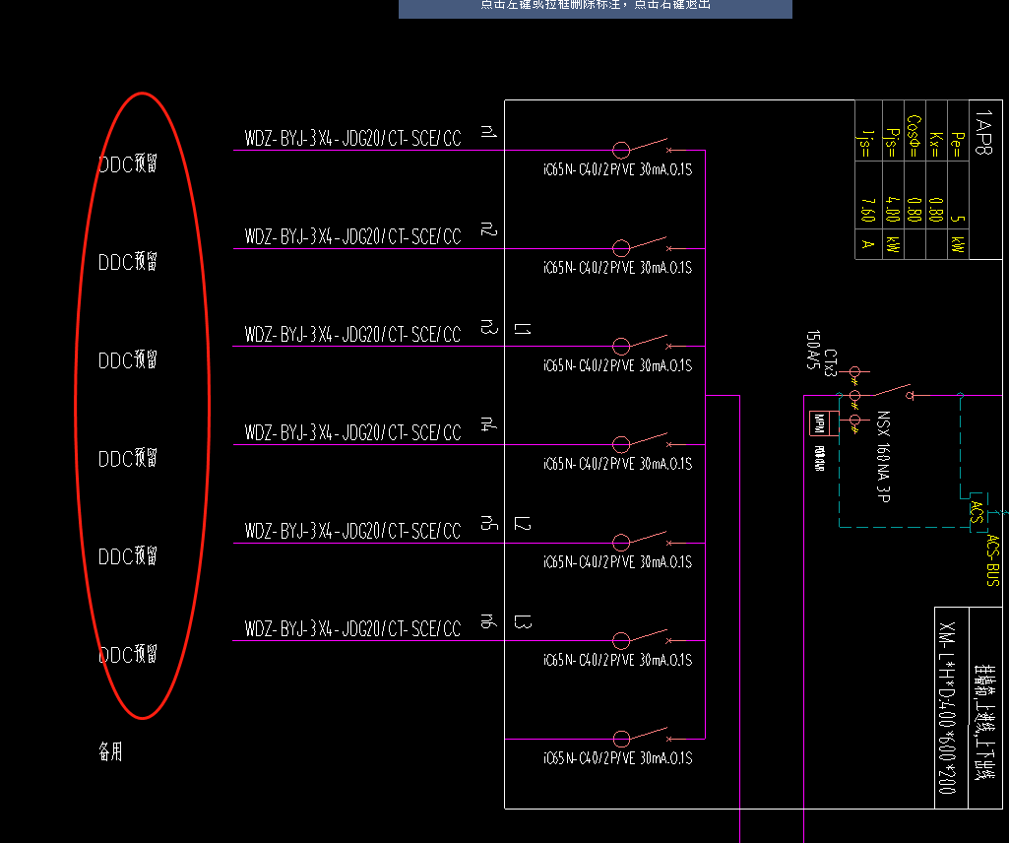Pick the iC65N breaker text on circuit n5
The image size is (1009, 843).
(618, 562)
